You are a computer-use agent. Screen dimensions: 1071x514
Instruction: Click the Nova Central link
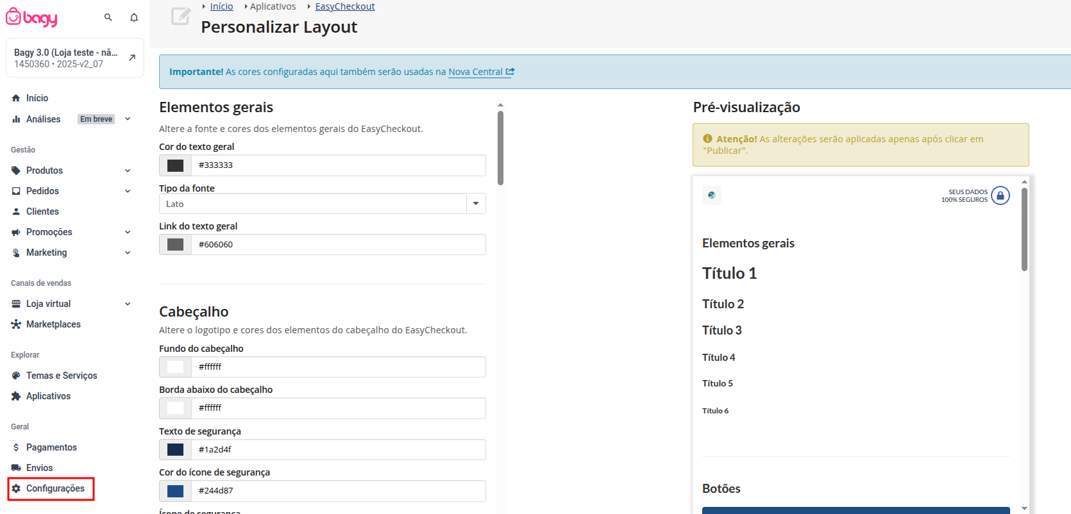coord(475,72)
